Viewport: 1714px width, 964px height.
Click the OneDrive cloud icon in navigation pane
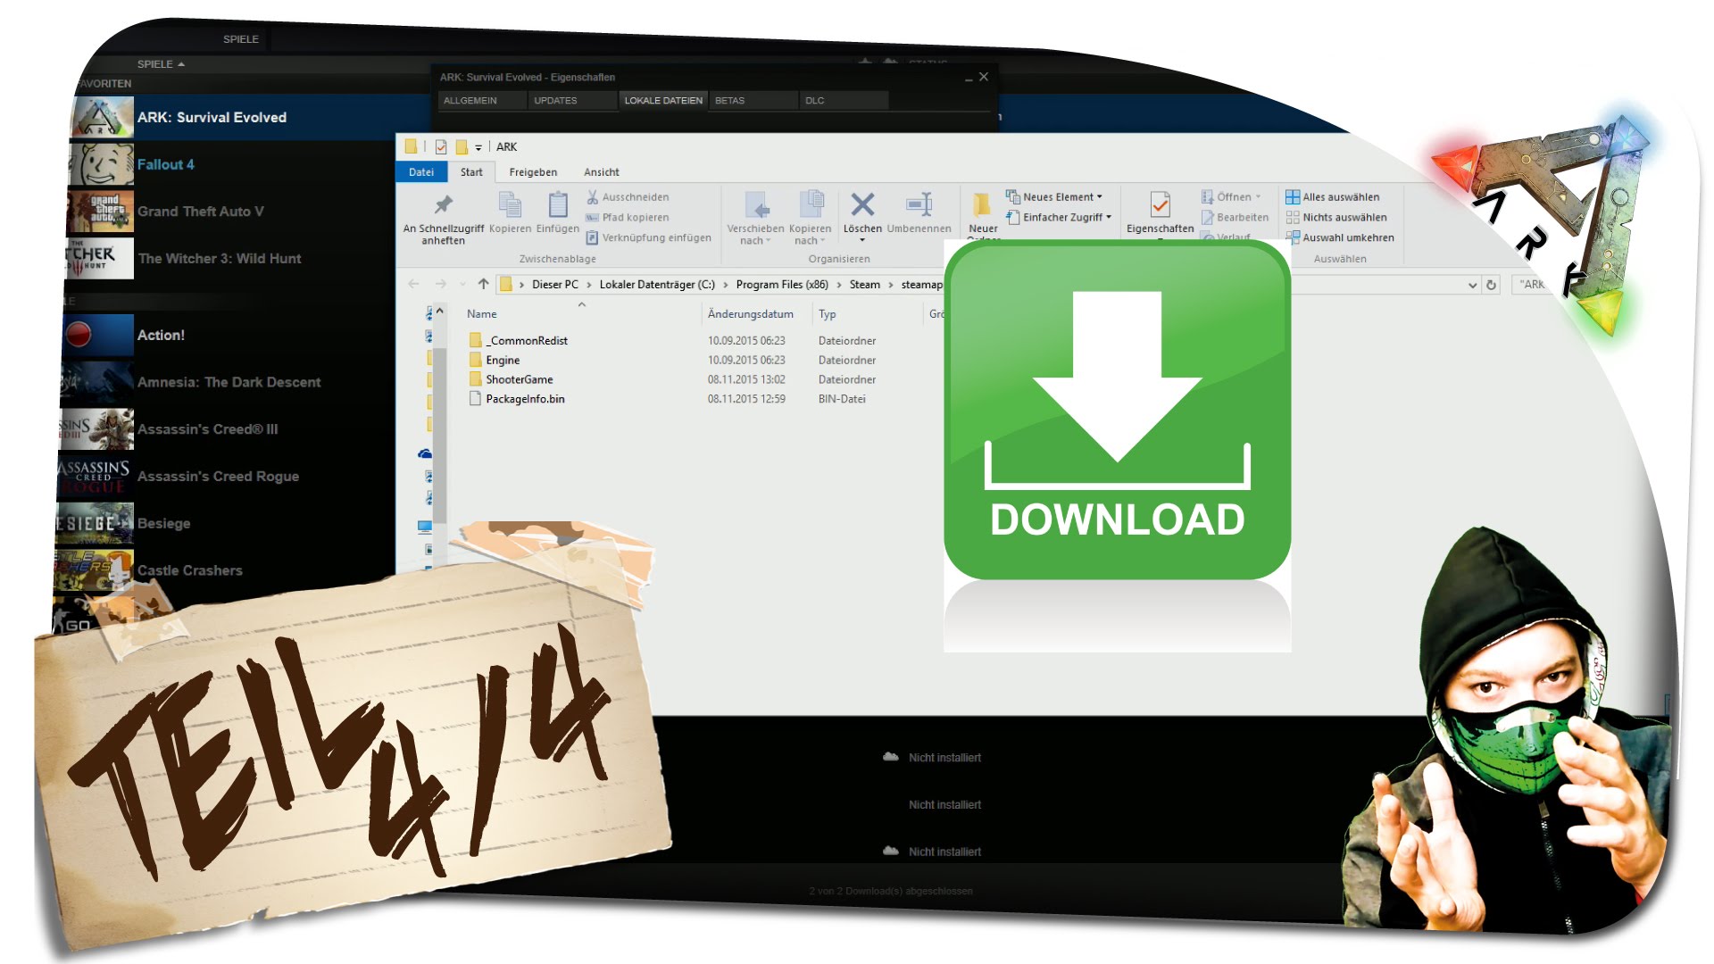point(425,454)
